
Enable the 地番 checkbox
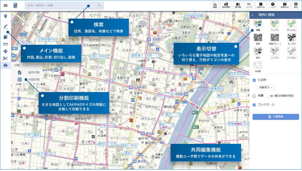click(x=254, y=96)
